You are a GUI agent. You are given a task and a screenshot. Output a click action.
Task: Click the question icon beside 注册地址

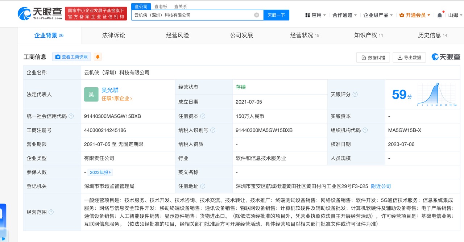pyautogui.click(x=203, y=186)
